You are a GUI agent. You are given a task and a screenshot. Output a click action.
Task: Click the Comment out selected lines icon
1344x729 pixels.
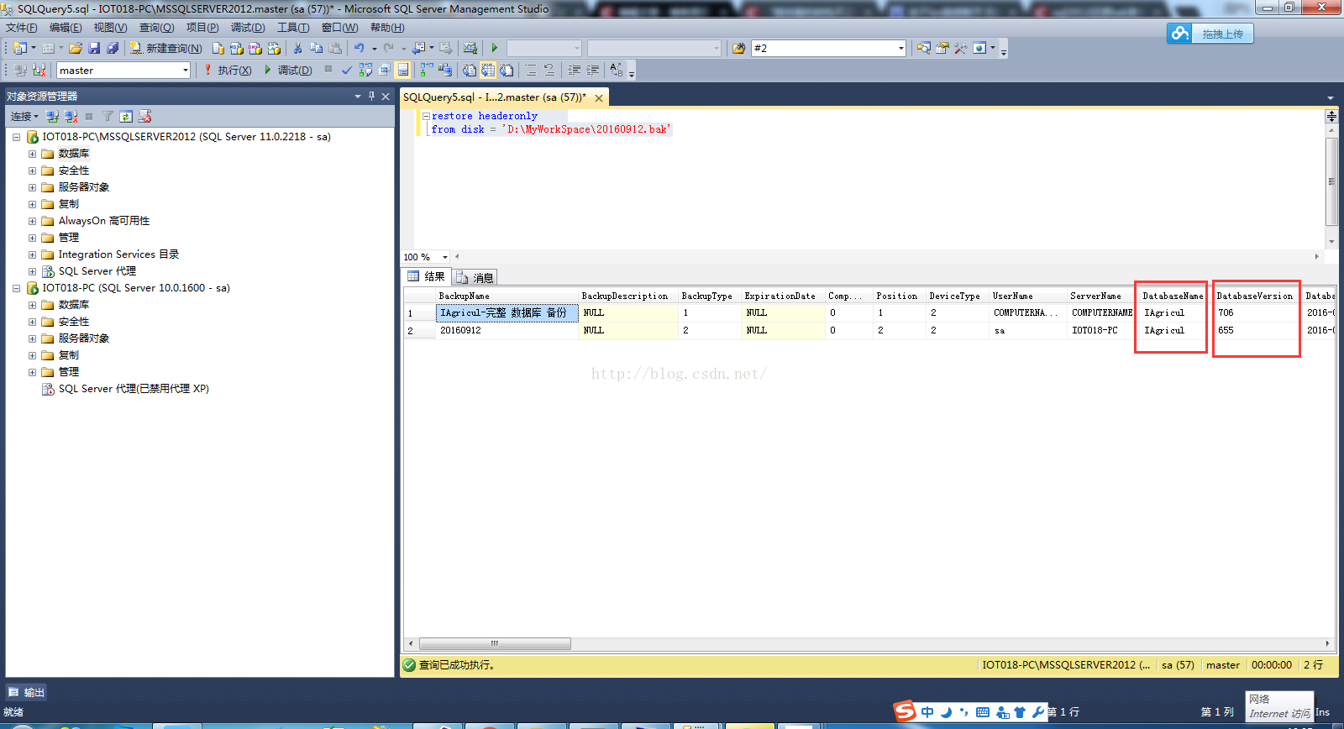pos(531,71)
